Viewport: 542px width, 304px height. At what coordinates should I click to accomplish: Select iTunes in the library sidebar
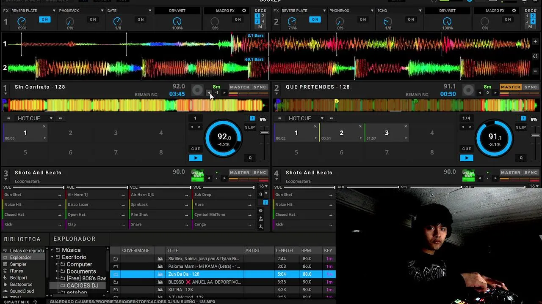17,271
